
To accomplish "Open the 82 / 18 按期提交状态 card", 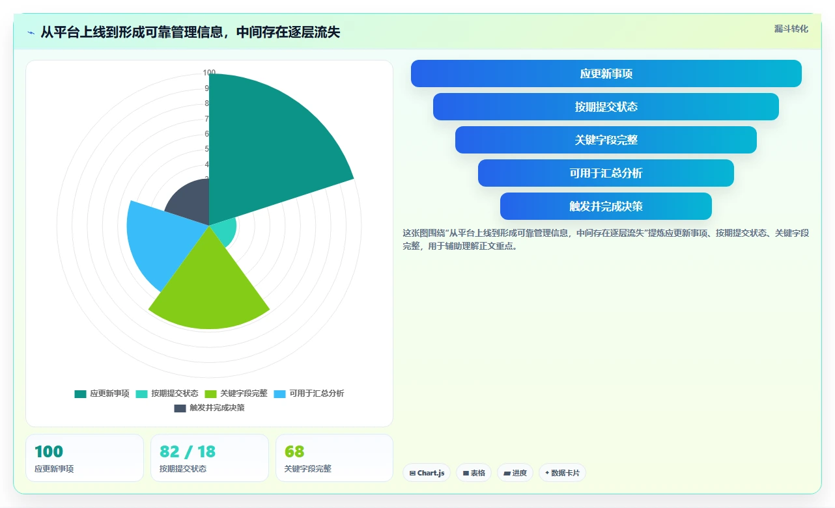I will pos(210,458).
